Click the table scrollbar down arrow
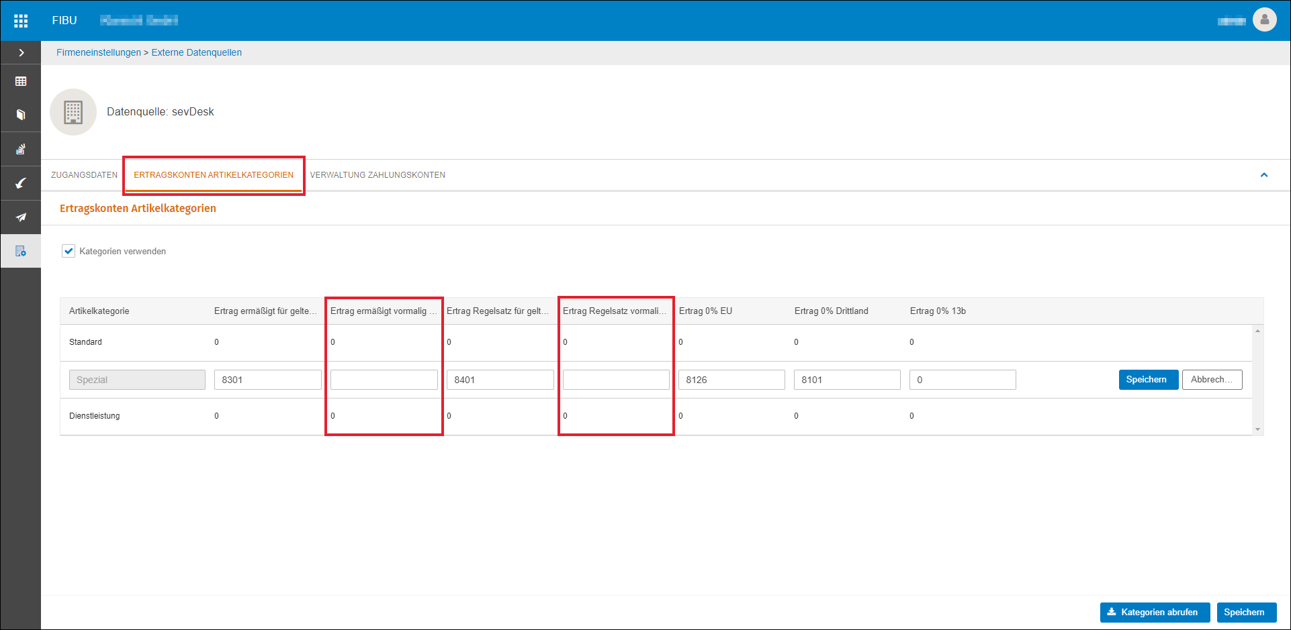 (1257, 429)
